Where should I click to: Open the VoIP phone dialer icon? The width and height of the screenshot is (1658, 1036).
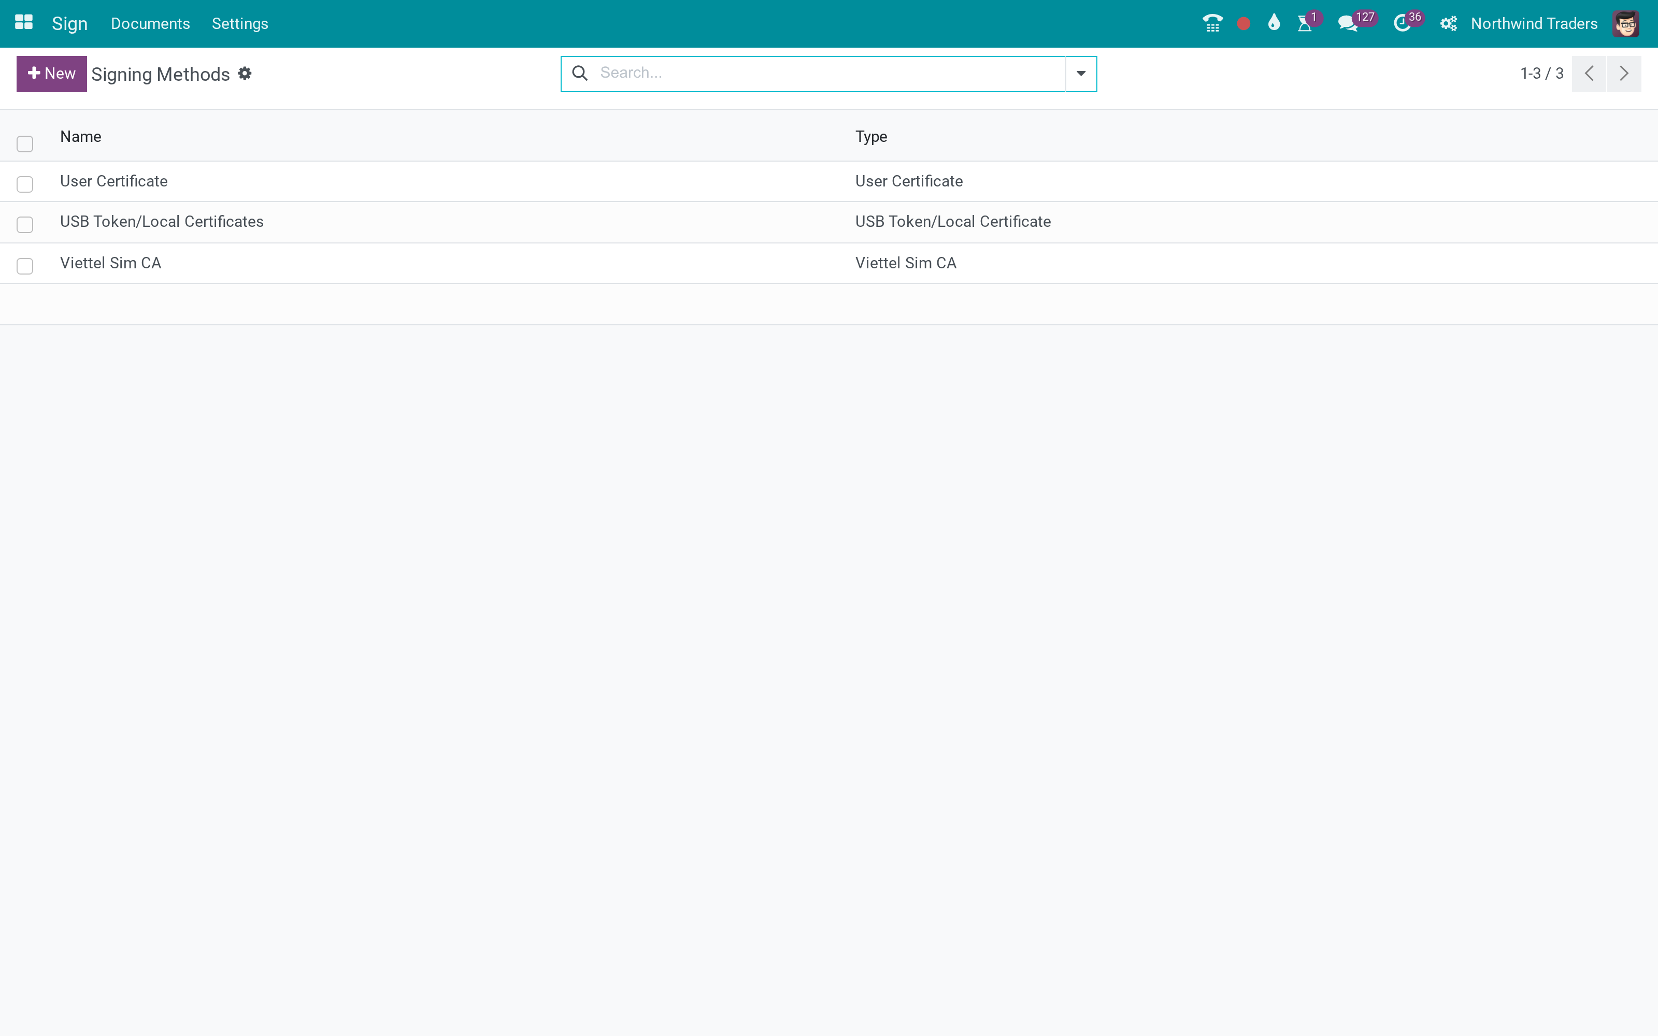tap(1212, 23)
